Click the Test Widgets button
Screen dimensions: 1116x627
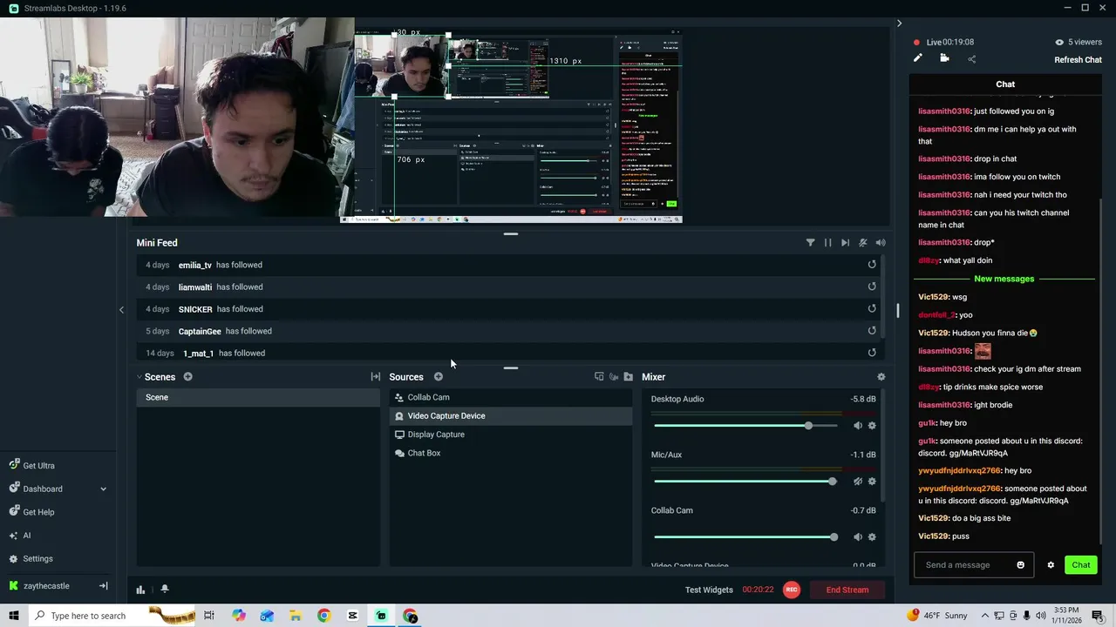(x=709, y=590)
